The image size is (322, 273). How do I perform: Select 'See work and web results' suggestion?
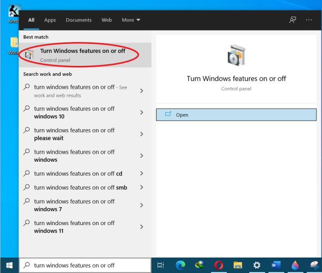[x=80, y=91]
